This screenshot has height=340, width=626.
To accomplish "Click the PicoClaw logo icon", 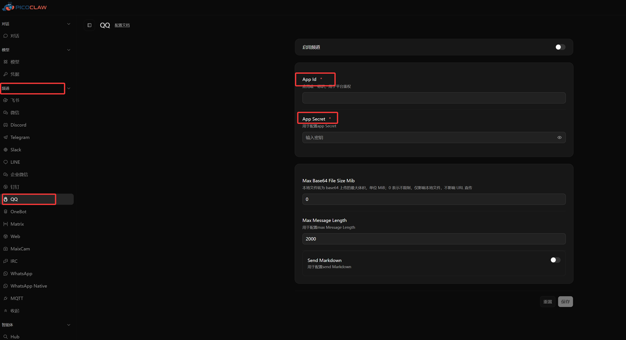I will pos(8,7).
